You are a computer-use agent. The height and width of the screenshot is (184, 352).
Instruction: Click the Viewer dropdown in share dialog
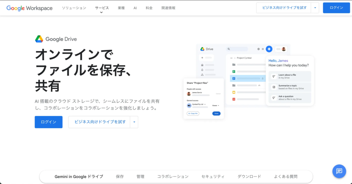coord(216,105)
